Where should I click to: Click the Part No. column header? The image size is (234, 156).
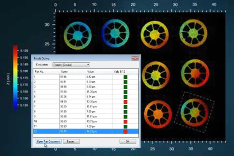[x=39, y=71]
